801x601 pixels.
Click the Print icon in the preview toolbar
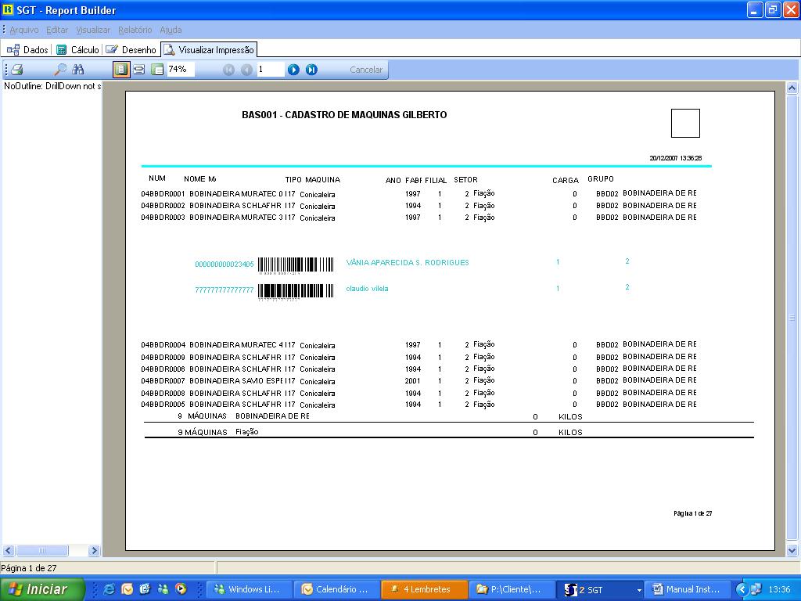pos(17,70)
